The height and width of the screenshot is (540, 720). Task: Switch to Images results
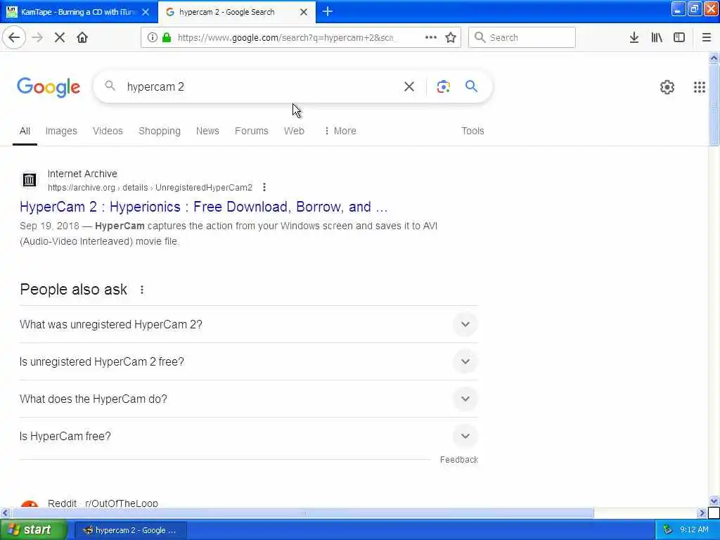tap(61, 131)
